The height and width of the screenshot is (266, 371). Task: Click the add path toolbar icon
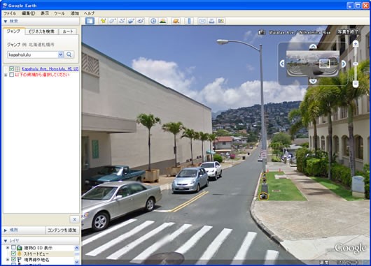point(122,21)
